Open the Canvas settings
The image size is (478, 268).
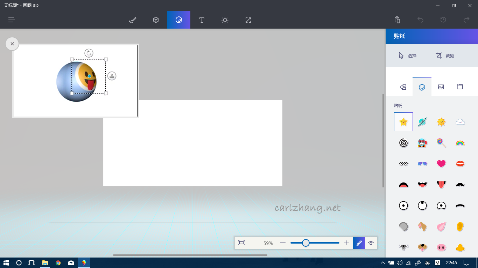[248, 20]
